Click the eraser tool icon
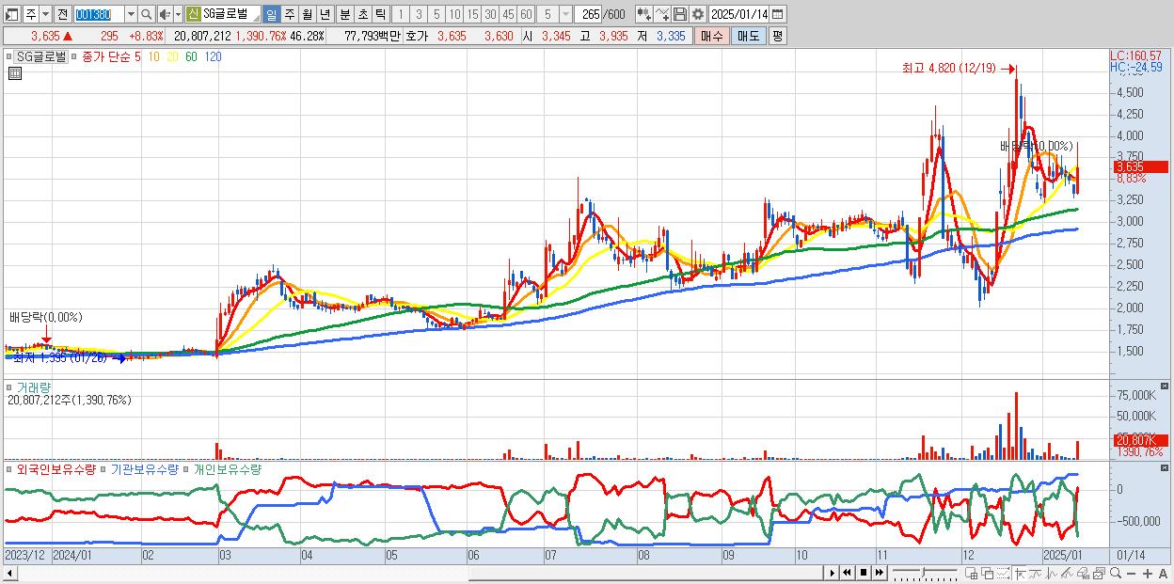Image resolution: width=1174 pixels, height=584 pixels. click(1083, 573)
